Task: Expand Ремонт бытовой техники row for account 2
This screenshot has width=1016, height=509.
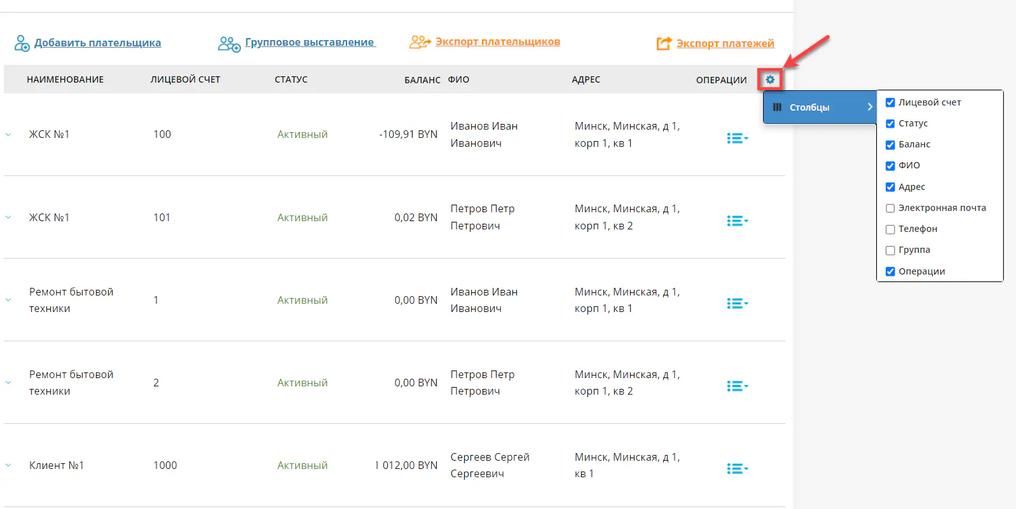Action: tap(8, 383)
